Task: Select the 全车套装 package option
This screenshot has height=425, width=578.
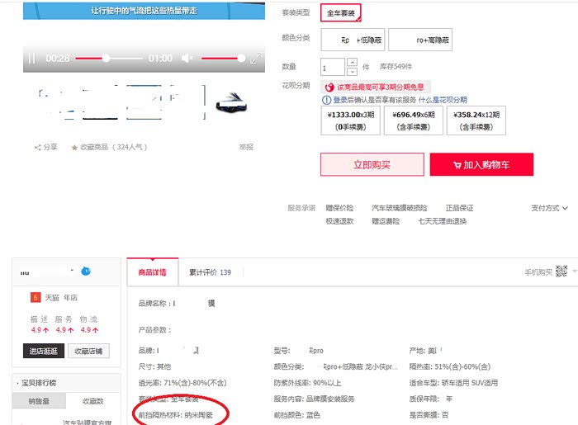Action: click(x=340, y=13)
